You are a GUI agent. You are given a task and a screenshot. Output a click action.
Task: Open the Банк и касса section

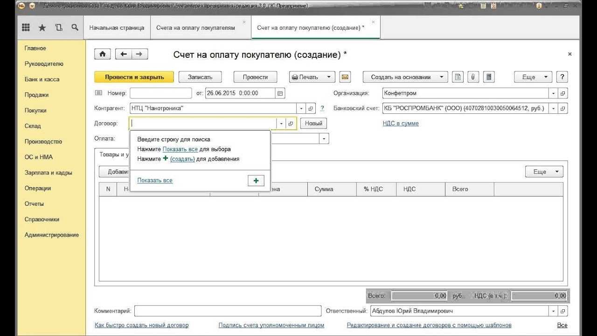42,79
